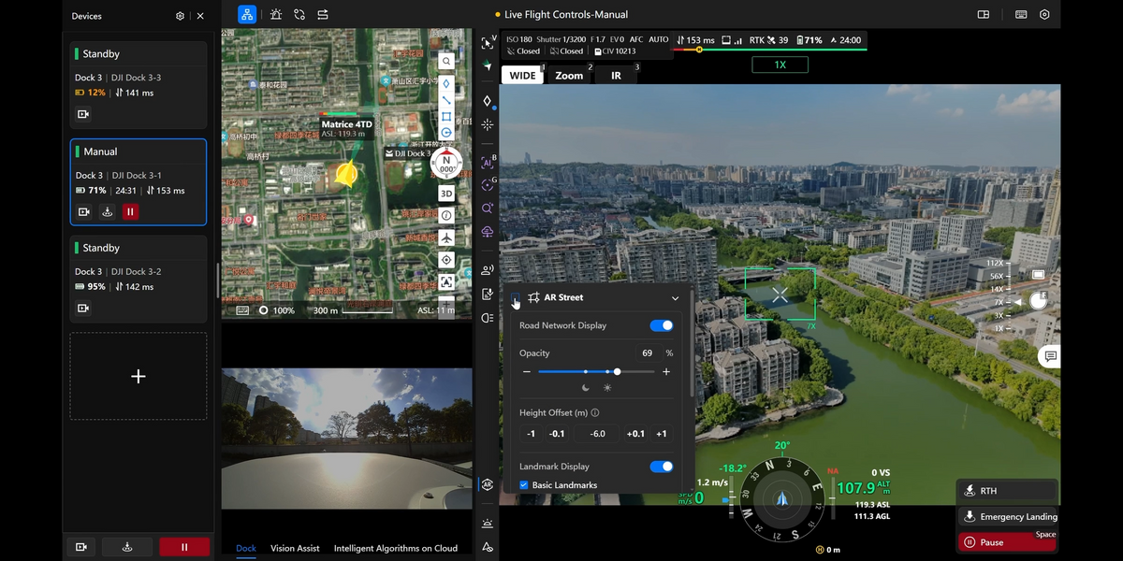
Task: Click the landing icon on Dock 3-1 card
Action: click(x=107, y=212)
